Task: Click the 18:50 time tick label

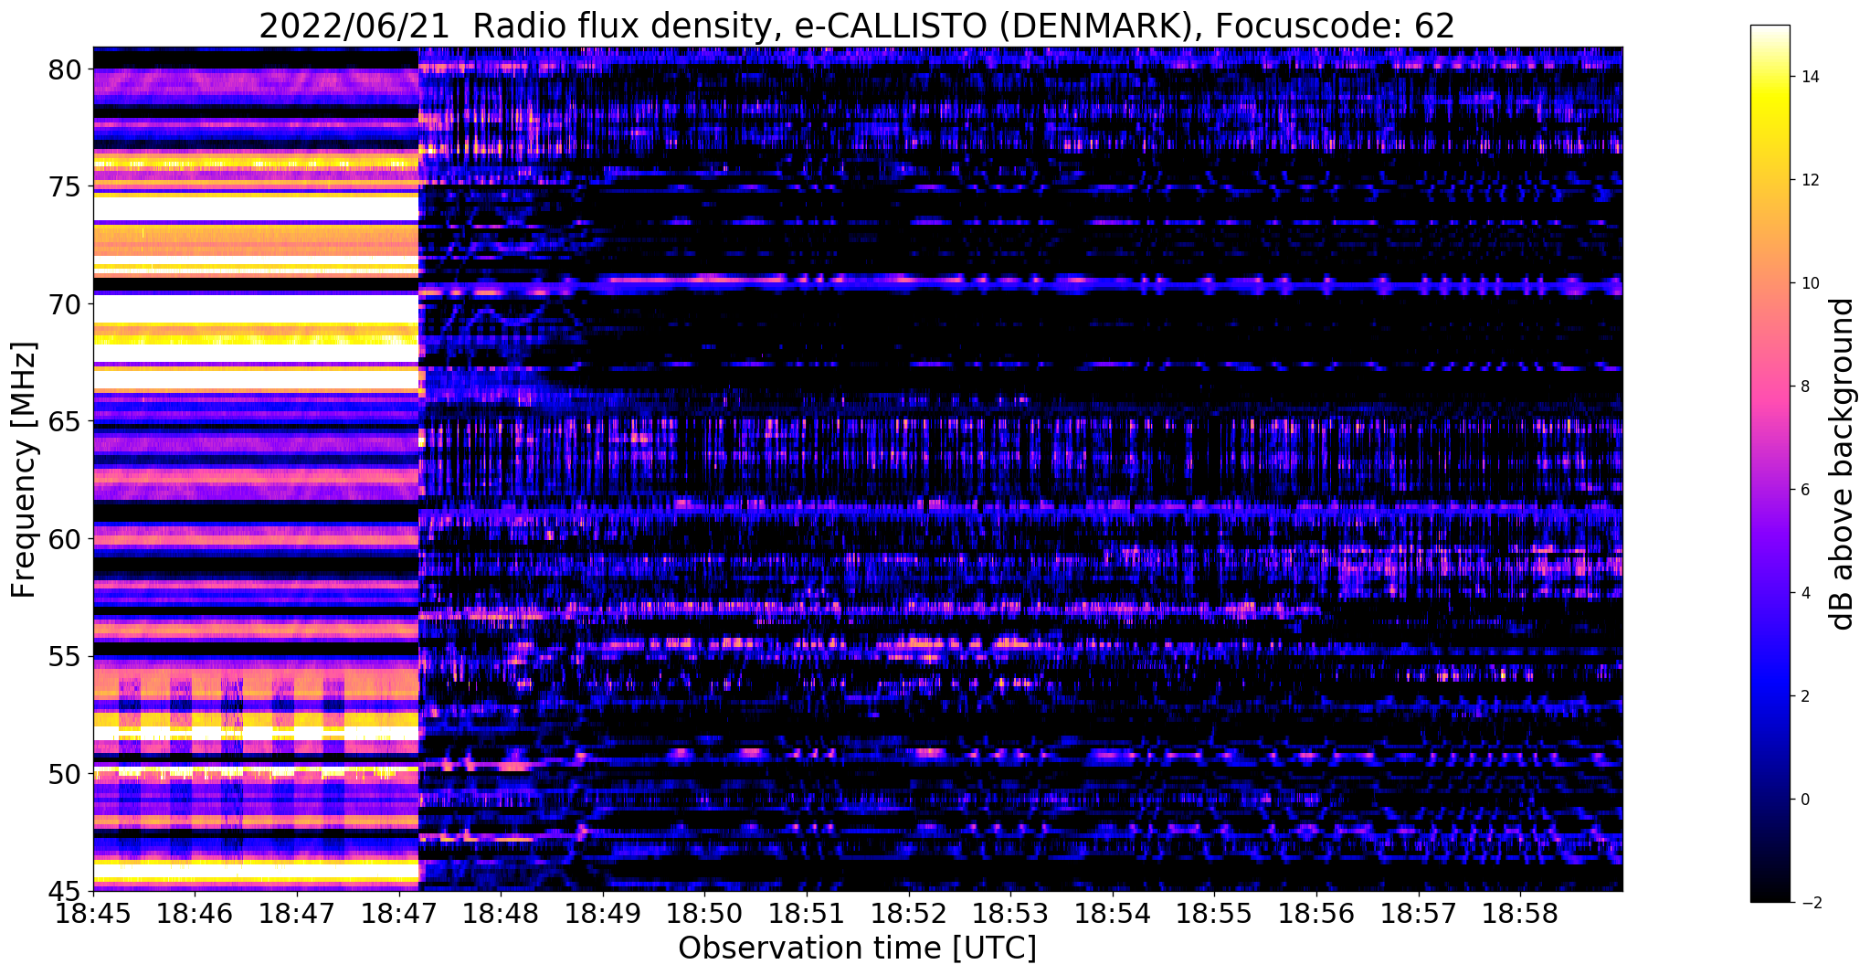Action: click(705, 914)
